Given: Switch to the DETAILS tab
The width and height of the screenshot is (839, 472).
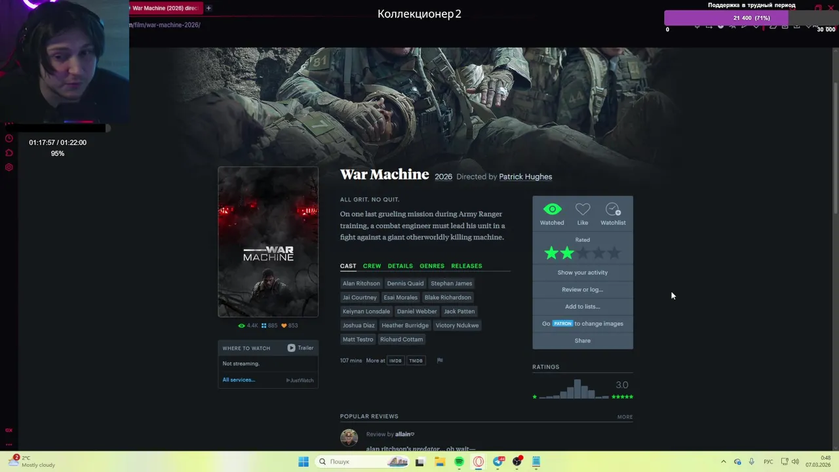Looking at the screenshot, I should click(400, 266).
